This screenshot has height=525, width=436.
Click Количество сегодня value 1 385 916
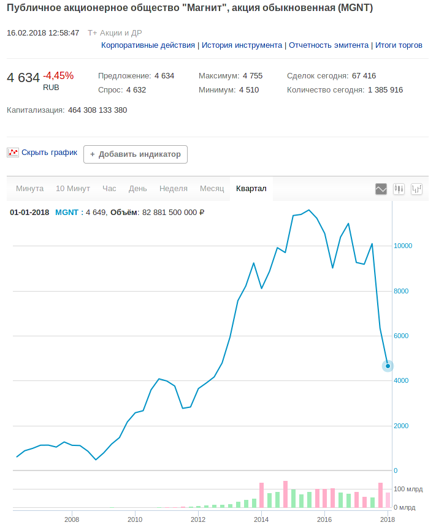(385, 90)
